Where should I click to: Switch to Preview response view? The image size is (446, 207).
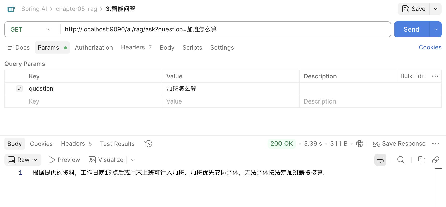click(64, 160)
